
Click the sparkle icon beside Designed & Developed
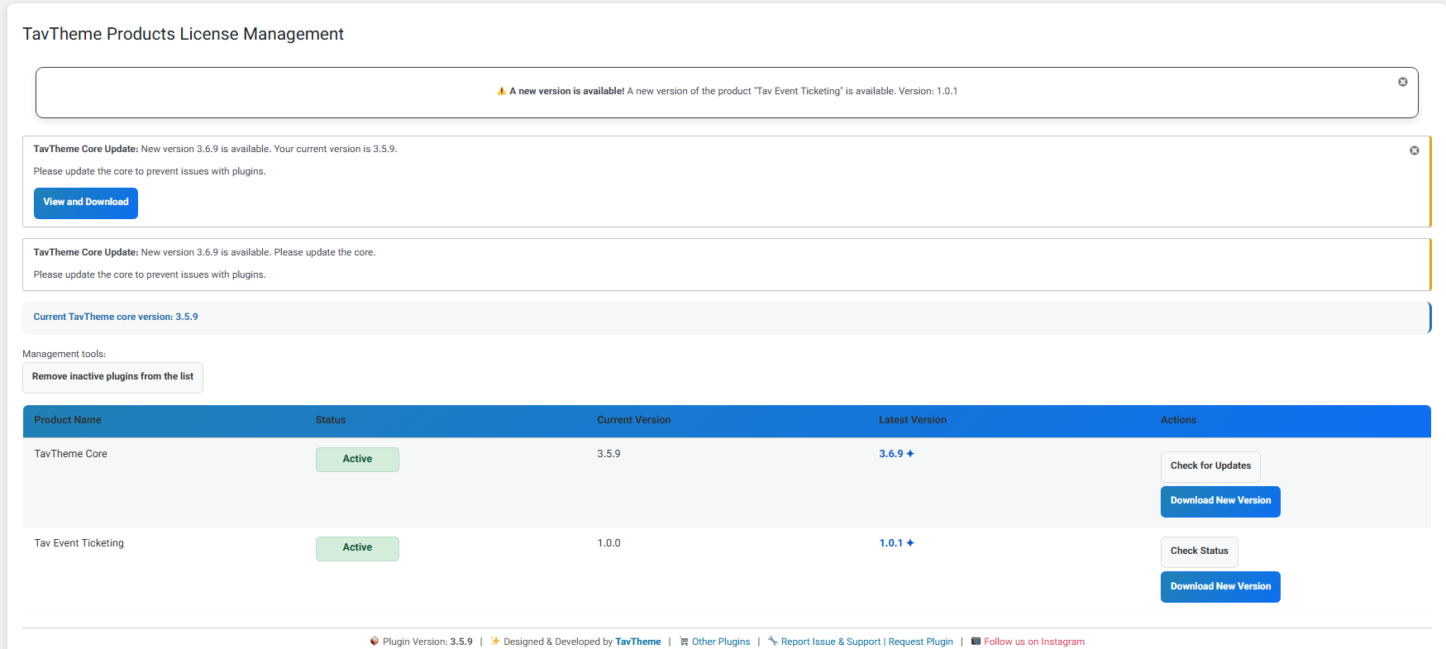point(495,641)
